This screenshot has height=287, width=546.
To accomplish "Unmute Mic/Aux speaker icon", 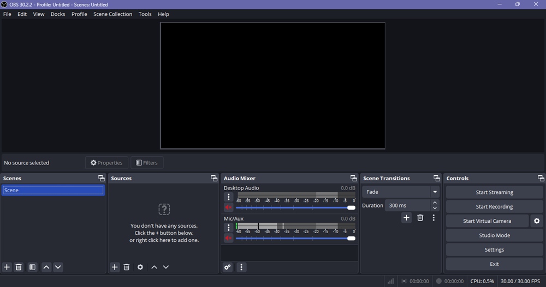I will (228, 238).
